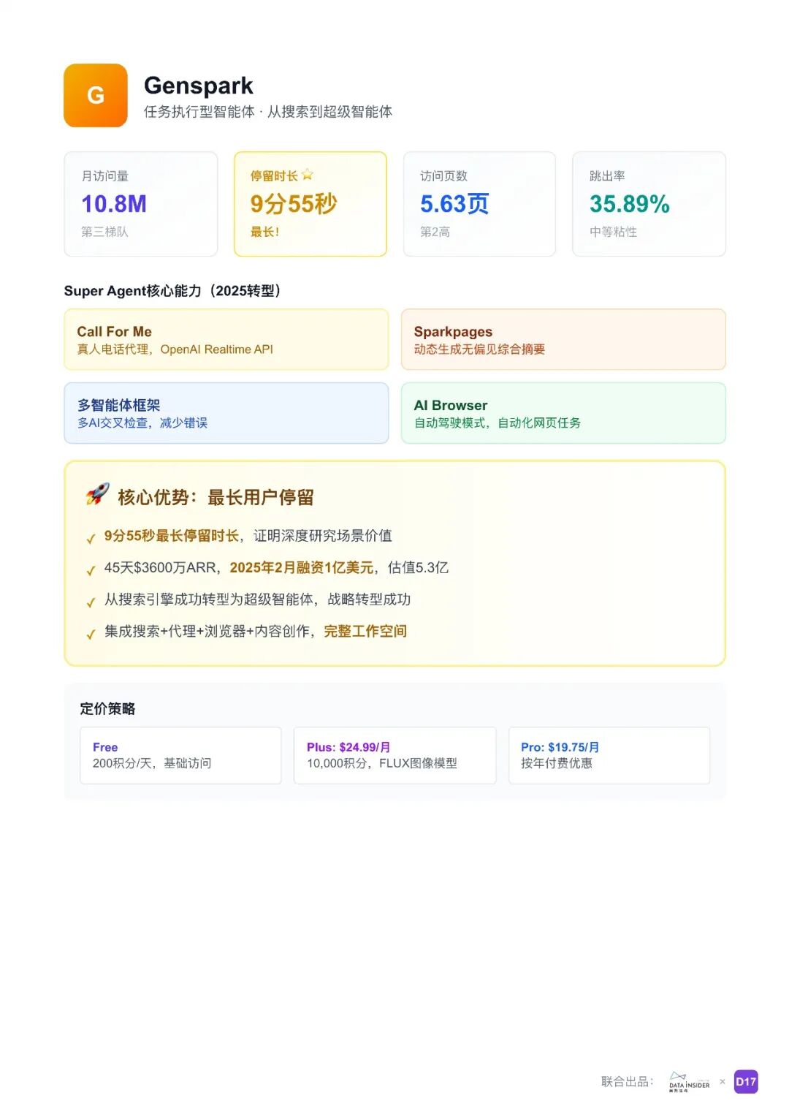
Task: Click the 第2高 label
Action: click(435, 232)
